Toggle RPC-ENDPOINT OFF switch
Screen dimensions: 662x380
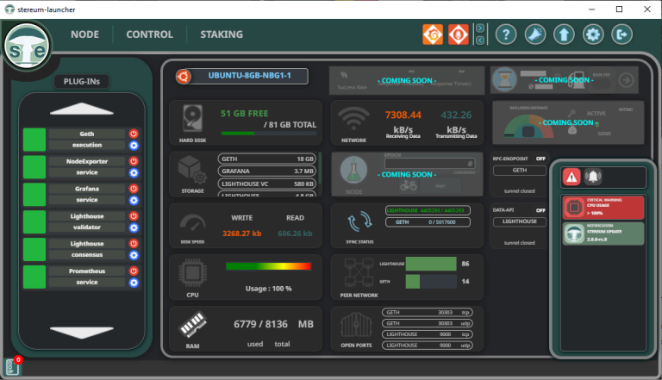[540, 159]
